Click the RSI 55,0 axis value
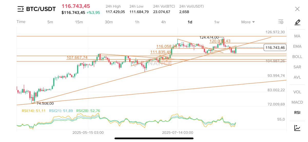The height and width of the screenshot is (142, 308). (x=281, y=119)
